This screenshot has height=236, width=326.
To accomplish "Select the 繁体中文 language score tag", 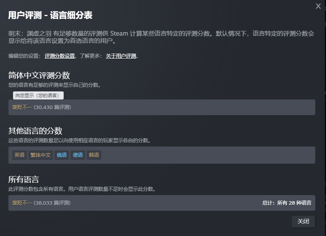I will (x=41, y=155).
